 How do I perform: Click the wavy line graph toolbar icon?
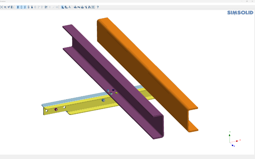coord(79,7)
